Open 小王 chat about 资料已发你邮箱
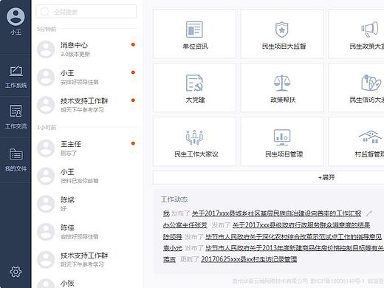 pos(86,176)
